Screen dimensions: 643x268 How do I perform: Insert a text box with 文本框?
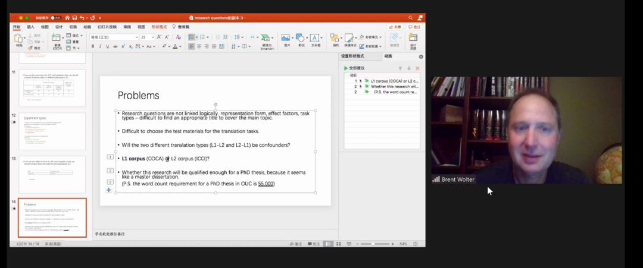point(315,39)
